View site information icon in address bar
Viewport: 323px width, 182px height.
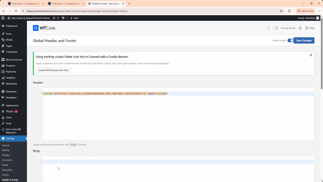click(23, 11)
